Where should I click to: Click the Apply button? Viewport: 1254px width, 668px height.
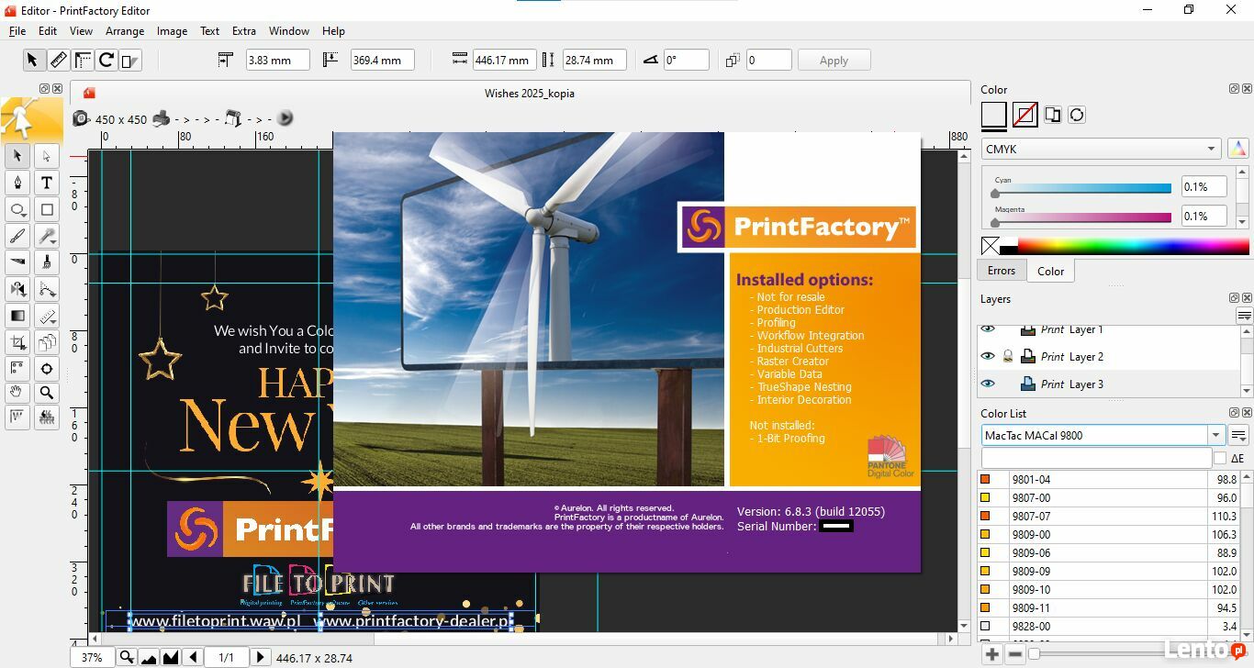834,61
